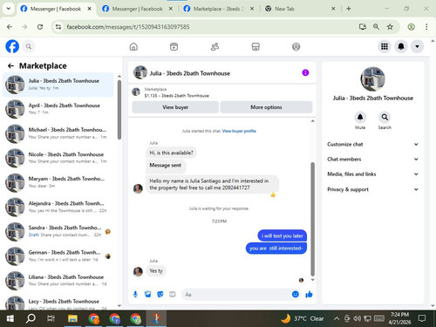Viewport: 436px width, 327px height.
Task: Open the emoji picker smiley
Action: pyautogui.click(x=296, y=294)
